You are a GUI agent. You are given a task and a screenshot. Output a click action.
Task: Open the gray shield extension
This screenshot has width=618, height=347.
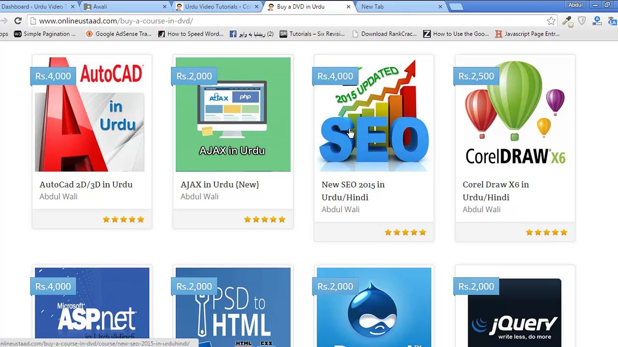(x=582, y=21)
